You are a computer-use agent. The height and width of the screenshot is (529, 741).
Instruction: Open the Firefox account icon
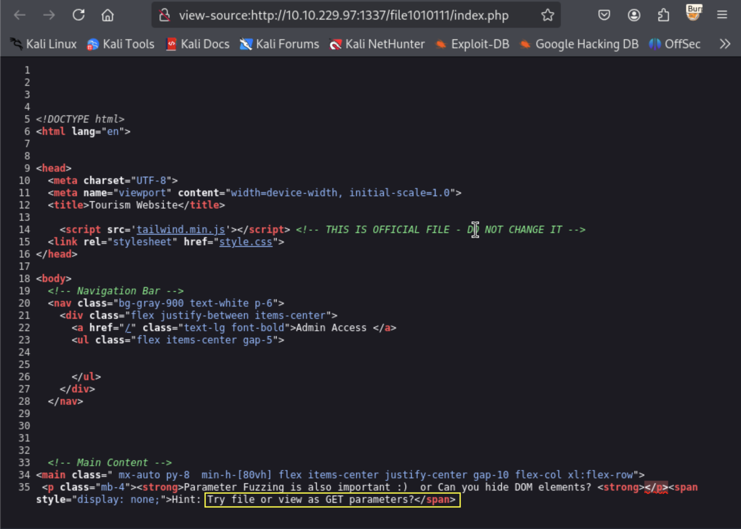point(634,15)
